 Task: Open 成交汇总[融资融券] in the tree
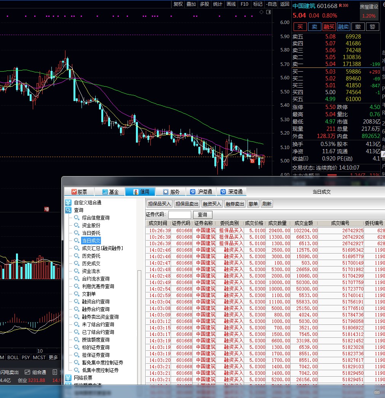click(102, 248)
